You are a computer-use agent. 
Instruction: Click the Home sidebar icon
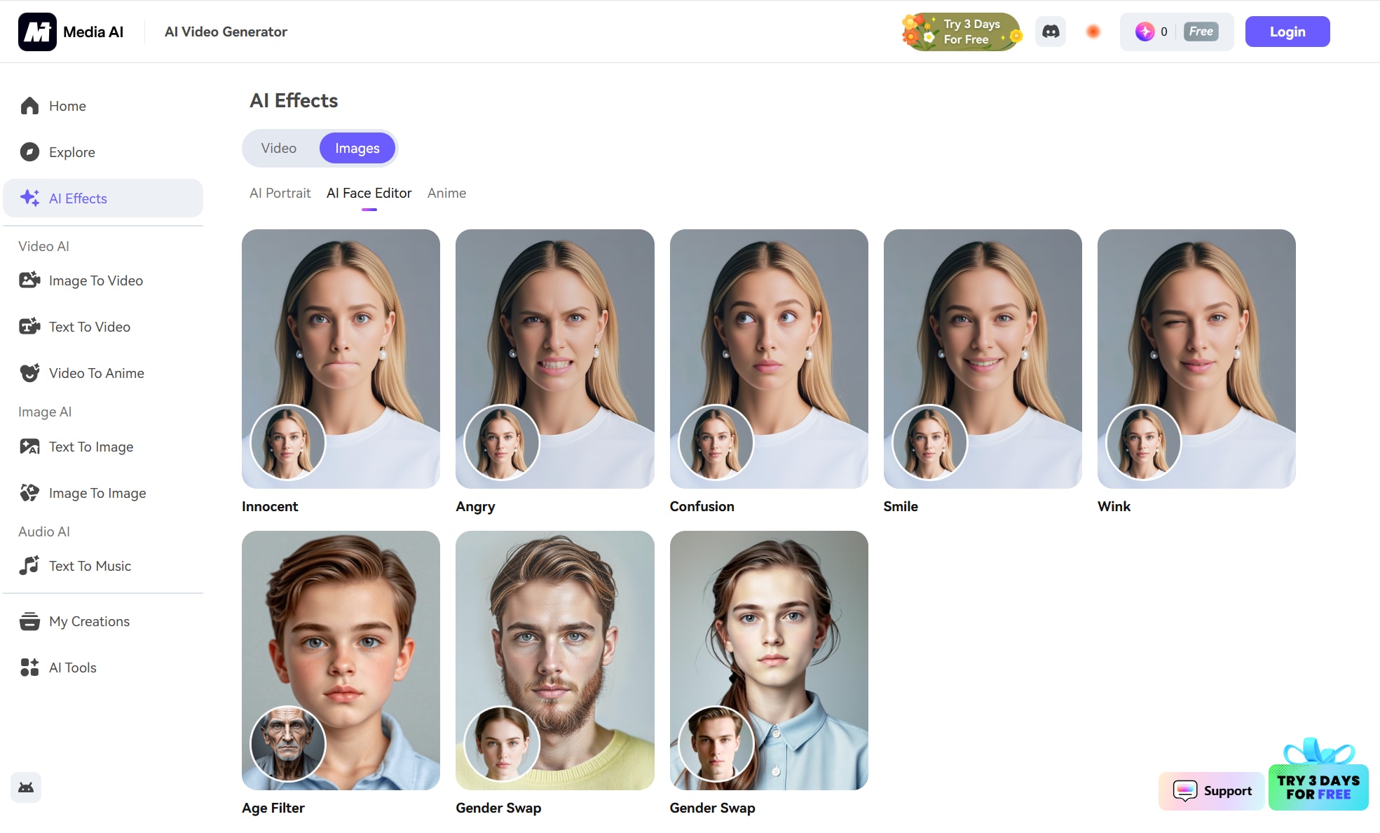coord(29,106)
